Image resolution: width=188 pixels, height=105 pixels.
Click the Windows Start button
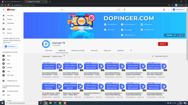(2, 103)
